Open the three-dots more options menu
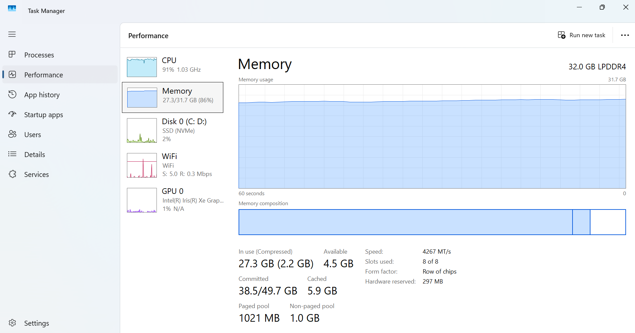 coord(625,35)
